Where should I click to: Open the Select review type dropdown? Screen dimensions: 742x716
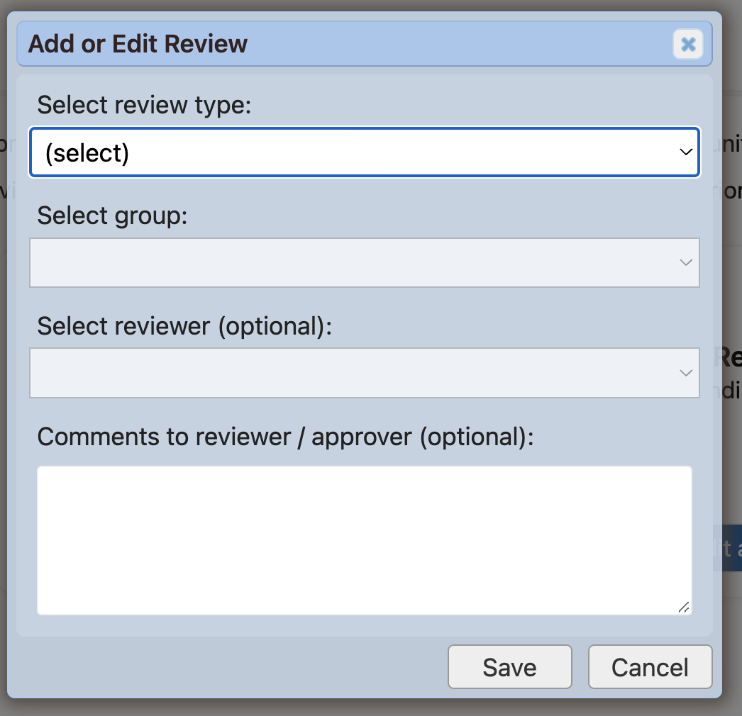[364, 152]
